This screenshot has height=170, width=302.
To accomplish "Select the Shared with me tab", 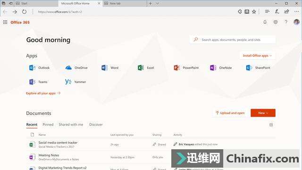I will [71, 125].
